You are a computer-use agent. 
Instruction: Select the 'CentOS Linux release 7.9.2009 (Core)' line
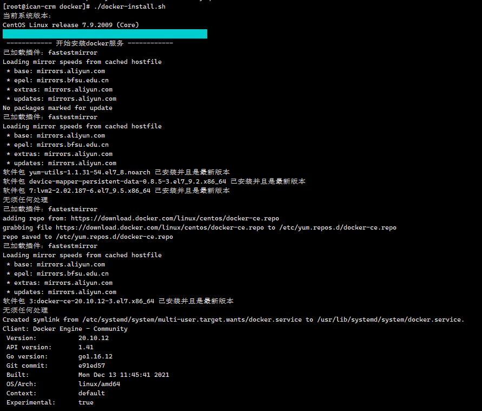[71, 25]
